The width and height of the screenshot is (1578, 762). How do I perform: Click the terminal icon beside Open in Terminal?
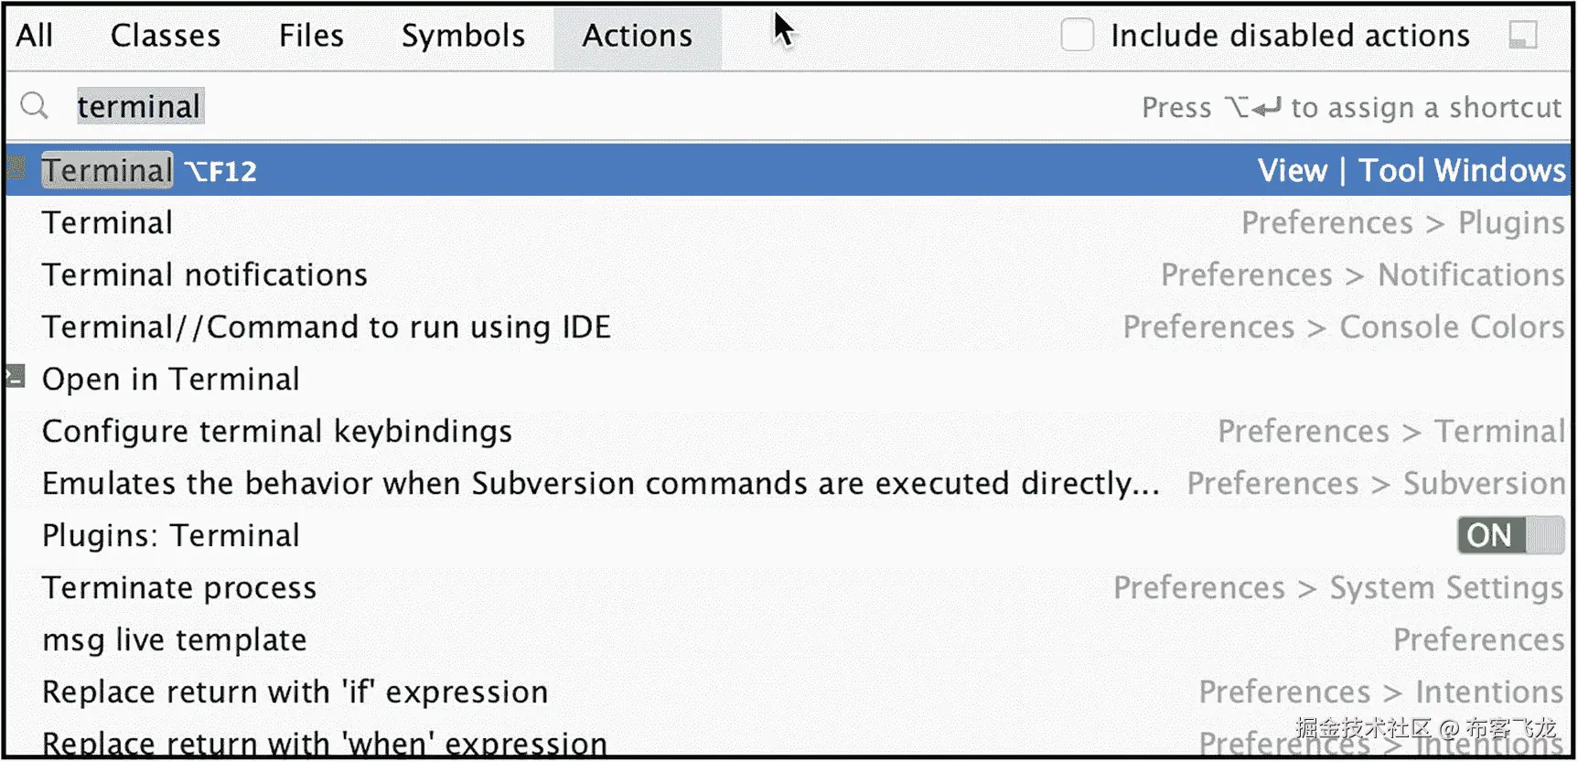pyautogui.click(x=15, y=378)
